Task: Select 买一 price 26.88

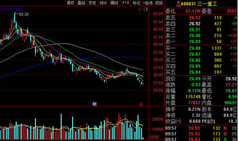Action: pos(195,48)
